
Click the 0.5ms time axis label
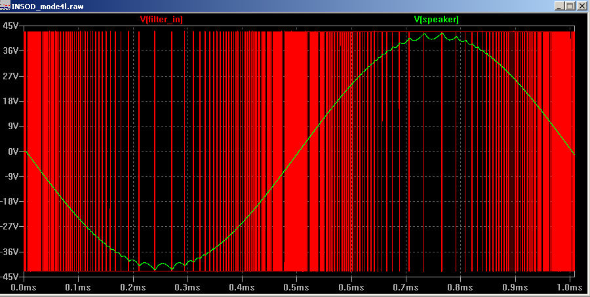(x=296, y=288)
